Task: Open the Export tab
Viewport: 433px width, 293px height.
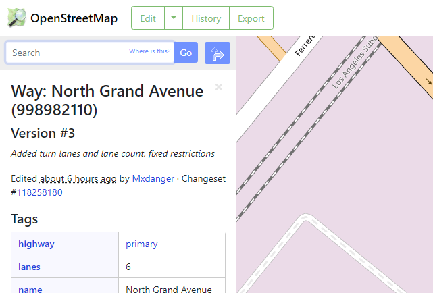Action: (x=251, y=18)
